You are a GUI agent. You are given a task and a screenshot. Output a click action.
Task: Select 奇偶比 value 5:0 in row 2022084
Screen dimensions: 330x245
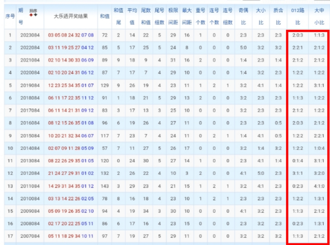(x=243, y=48)
